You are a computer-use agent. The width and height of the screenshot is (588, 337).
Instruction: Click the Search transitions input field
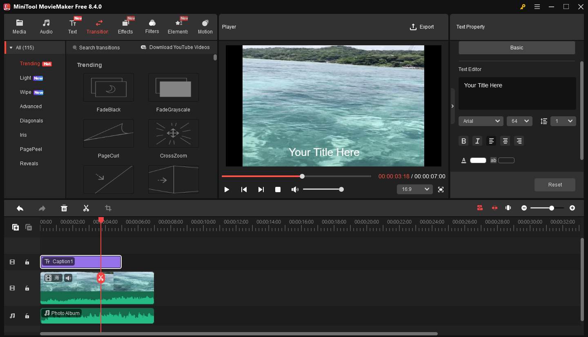click(x=99, y=47)
